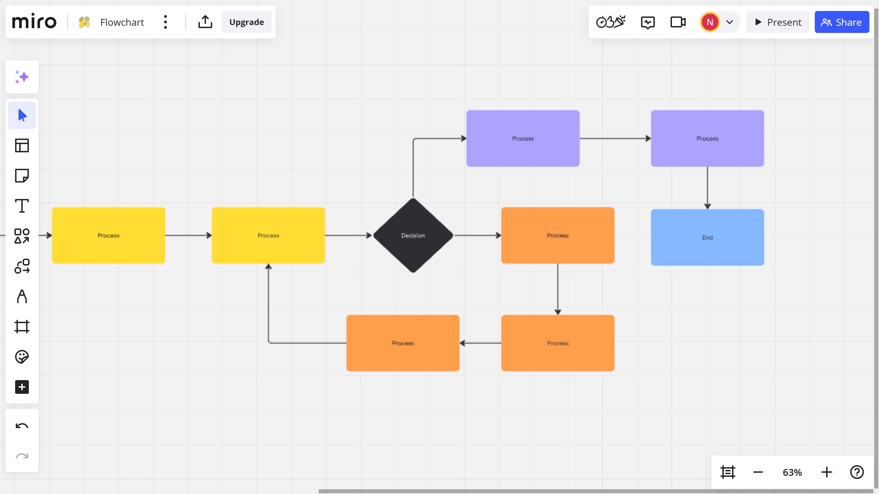Select the black Decision diamond
Screen dimensions: 879x494
coord(413,235)
